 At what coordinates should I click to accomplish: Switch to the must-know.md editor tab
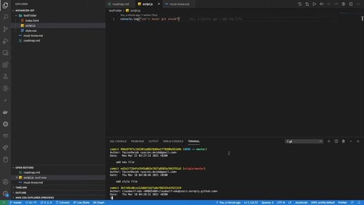click(x=179, y=4)
